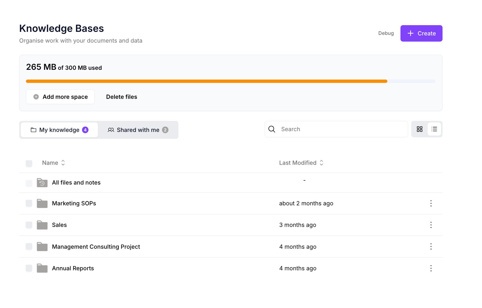The image size is (482, 308).
Task: Open three-dot menu for Sales folder
Action: (431, 225)
